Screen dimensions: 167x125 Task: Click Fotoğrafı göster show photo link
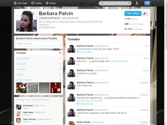point(85,104)
